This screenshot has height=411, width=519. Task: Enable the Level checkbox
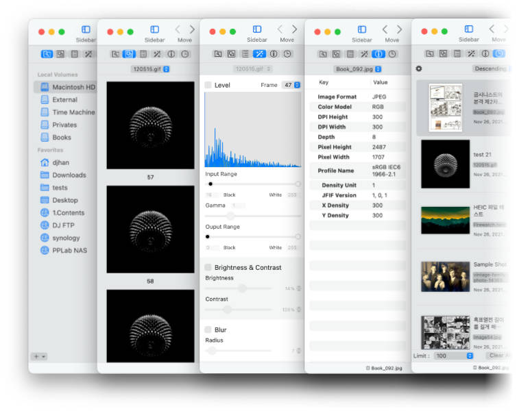(208, 85)
